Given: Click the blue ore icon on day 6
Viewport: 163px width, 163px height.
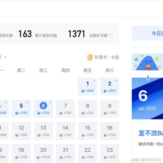Looking at the screenshot, I should point(39,113).
